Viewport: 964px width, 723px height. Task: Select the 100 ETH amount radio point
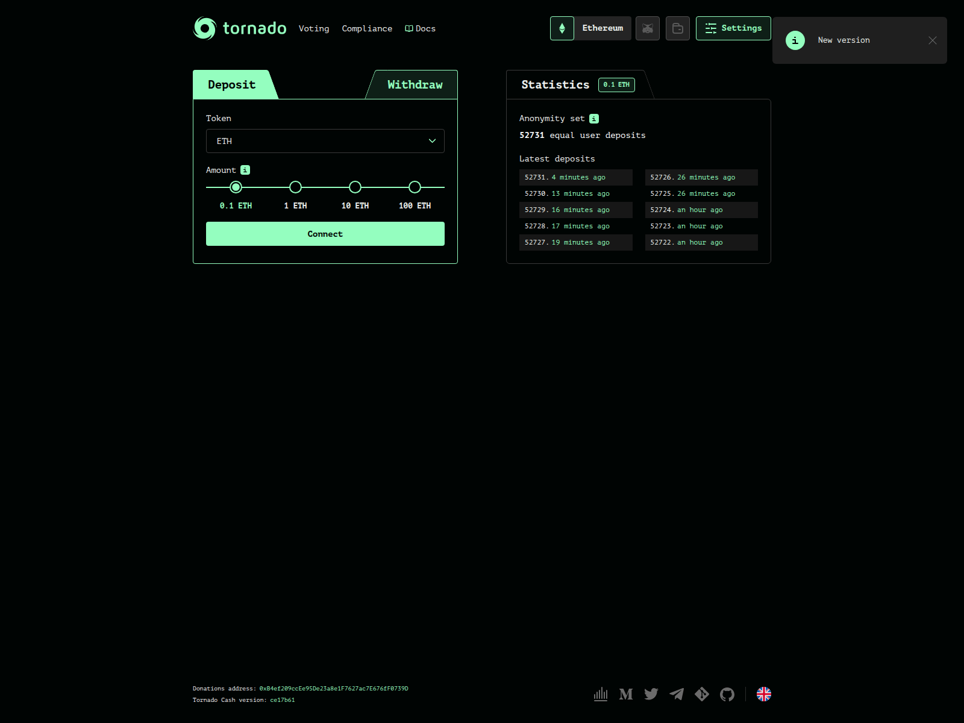pos(415,187)
